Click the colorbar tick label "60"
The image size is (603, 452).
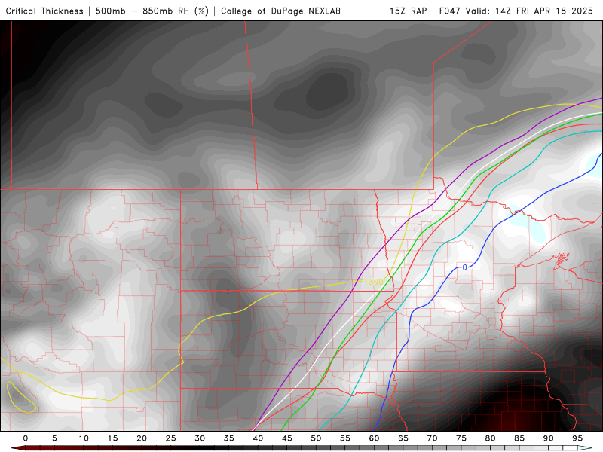coord(374,438)
